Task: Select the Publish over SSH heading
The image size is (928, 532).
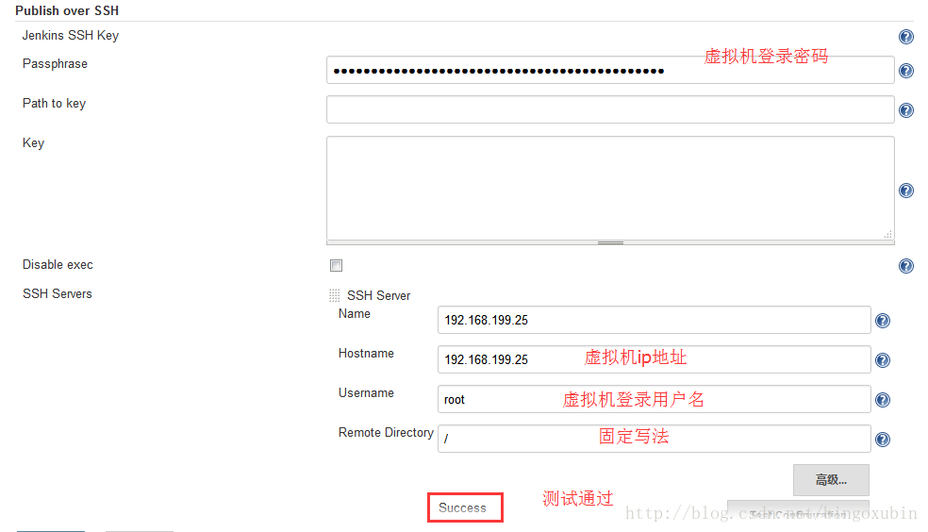Action: [x=67, y=10]
